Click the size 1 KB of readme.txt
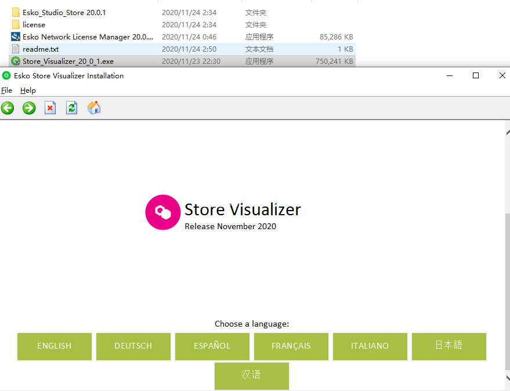Image resolution: width=510 pixels, height=391 pixels. point(345,49)
